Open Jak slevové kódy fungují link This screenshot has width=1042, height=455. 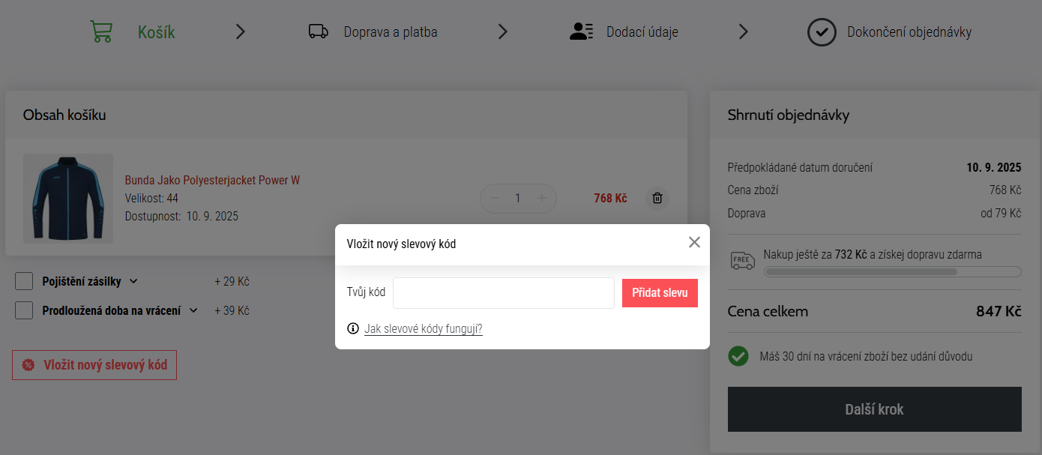tap(423, 329)
